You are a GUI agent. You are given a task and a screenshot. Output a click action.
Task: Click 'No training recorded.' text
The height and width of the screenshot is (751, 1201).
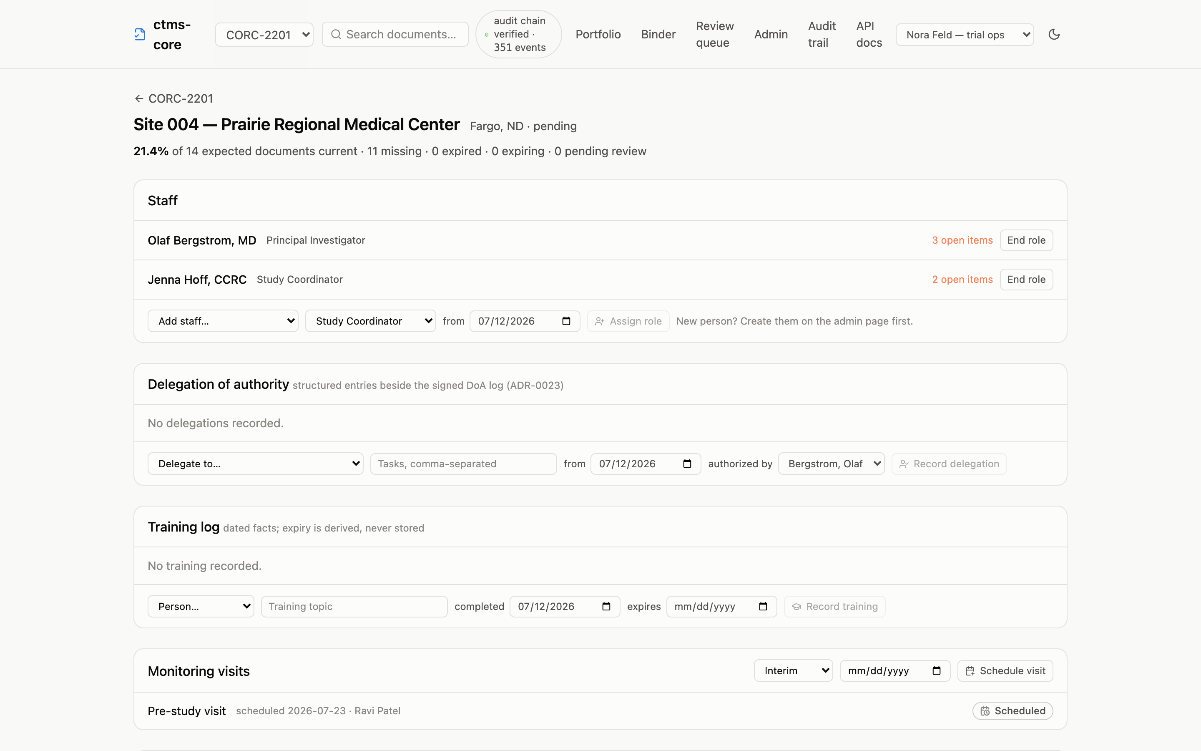click(x=204, y=565)
